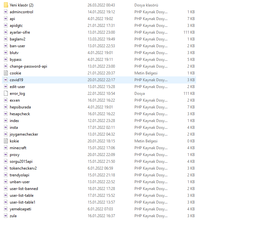Click the insta file icon
This screenshot has height=234, width=262.
[6, 128]
